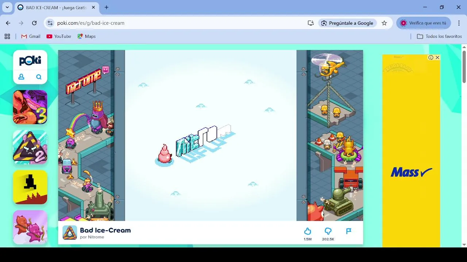The image size is (467, 262).
Task: Close the BAD ICE-CREAM tab
Action: point(93,7)
